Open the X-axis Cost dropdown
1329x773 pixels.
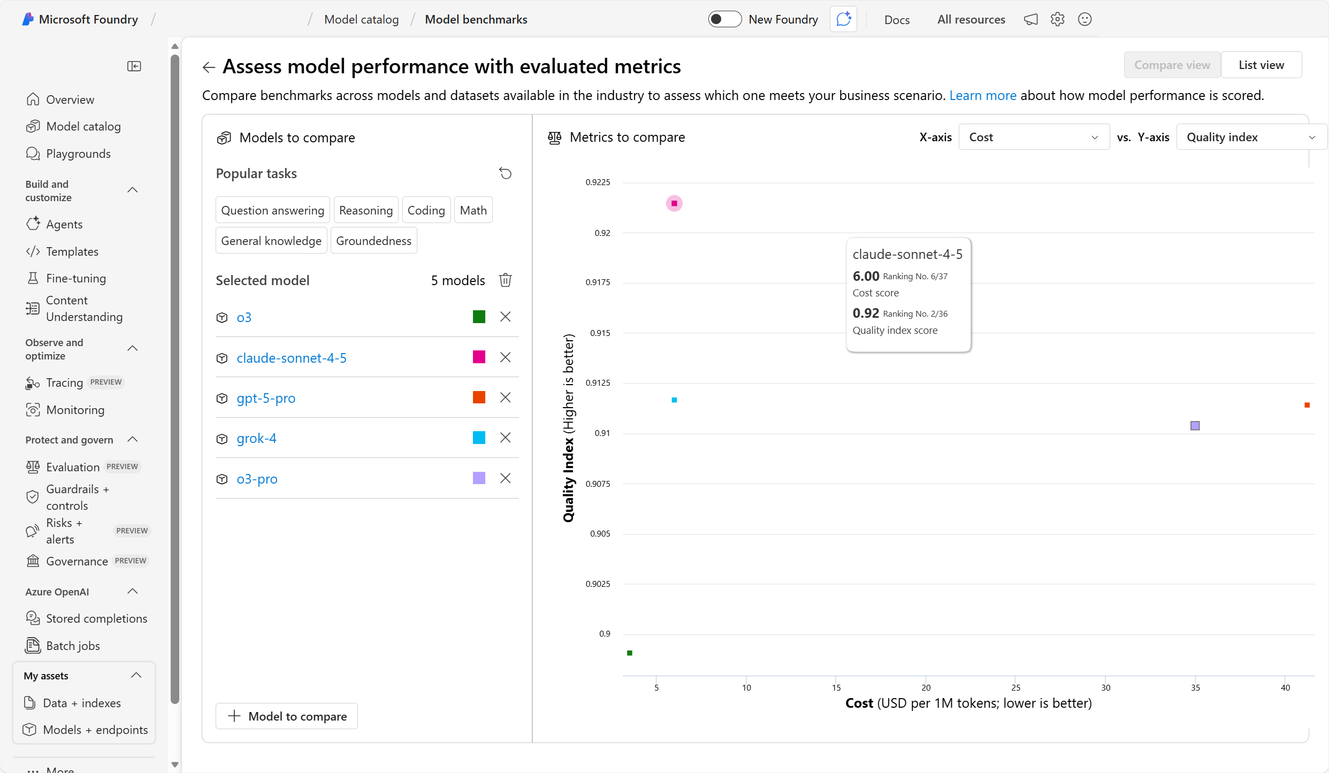pos(1033,137)
